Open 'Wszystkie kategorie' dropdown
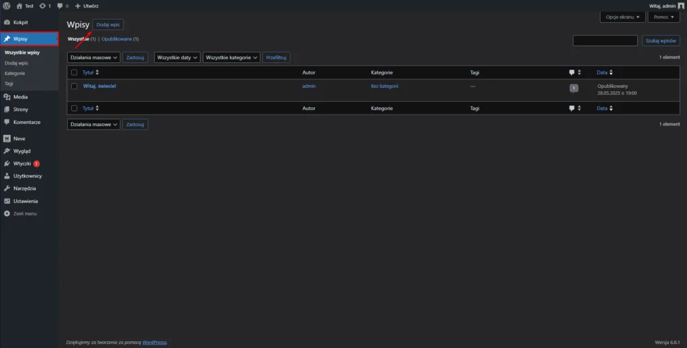The width and height of the screenshot is (687, 348). tap(231, 58)
